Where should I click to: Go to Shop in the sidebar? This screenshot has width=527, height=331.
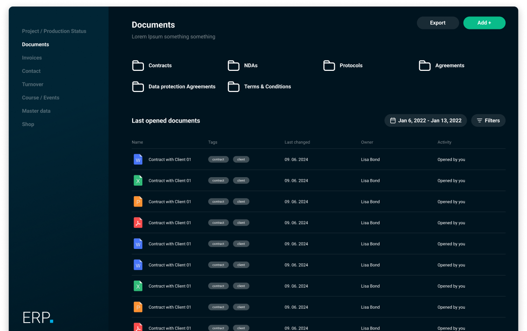pos(28,124)
